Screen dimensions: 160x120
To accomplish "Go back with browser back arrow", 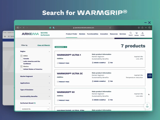I will coord(24,28).
